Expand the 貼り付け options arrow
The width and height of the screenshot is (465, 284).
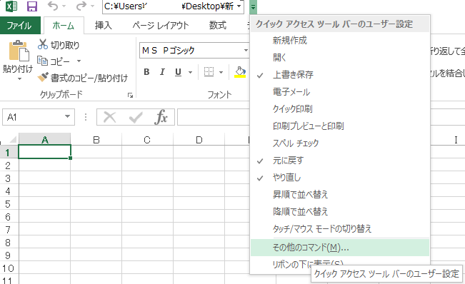click(19, 78)
